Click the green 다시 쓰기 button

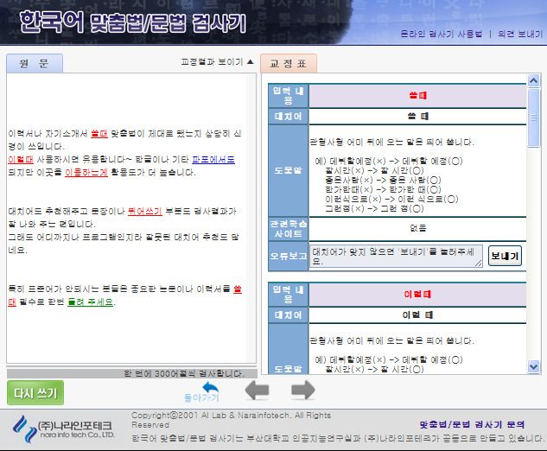[35, 393]
